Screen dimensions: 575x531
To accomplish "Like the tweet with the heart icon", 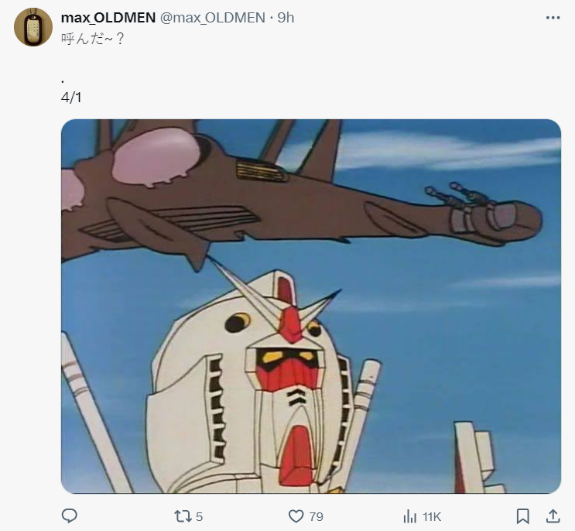I will [296, 516].
